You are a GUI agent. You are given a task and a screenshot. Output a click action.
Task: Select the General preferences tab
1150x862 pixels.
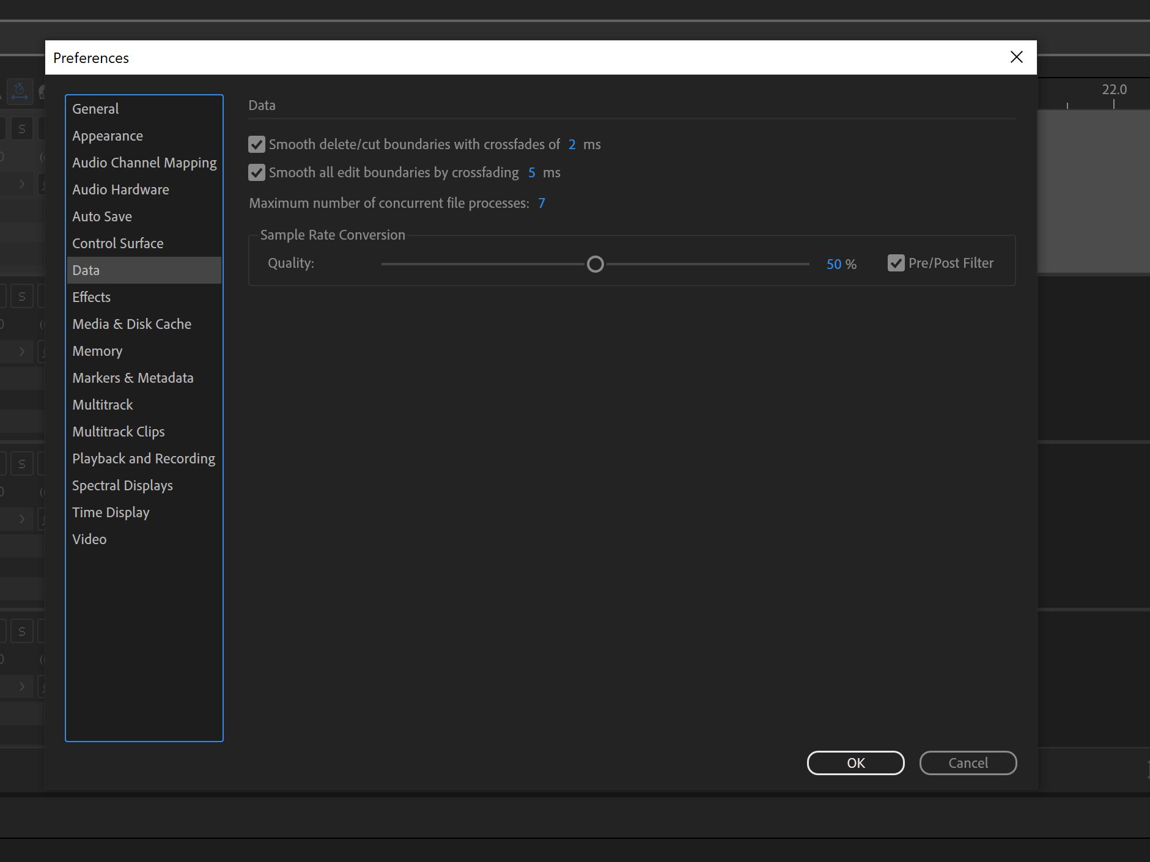(95, 108)
